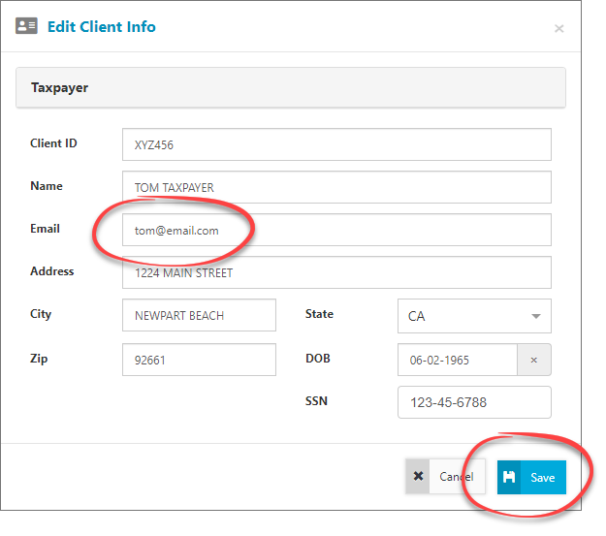The height and width of the screenshot is (536, 606).
Task: Click the Name field with TOM TAXPAYER
Action: 336,187
